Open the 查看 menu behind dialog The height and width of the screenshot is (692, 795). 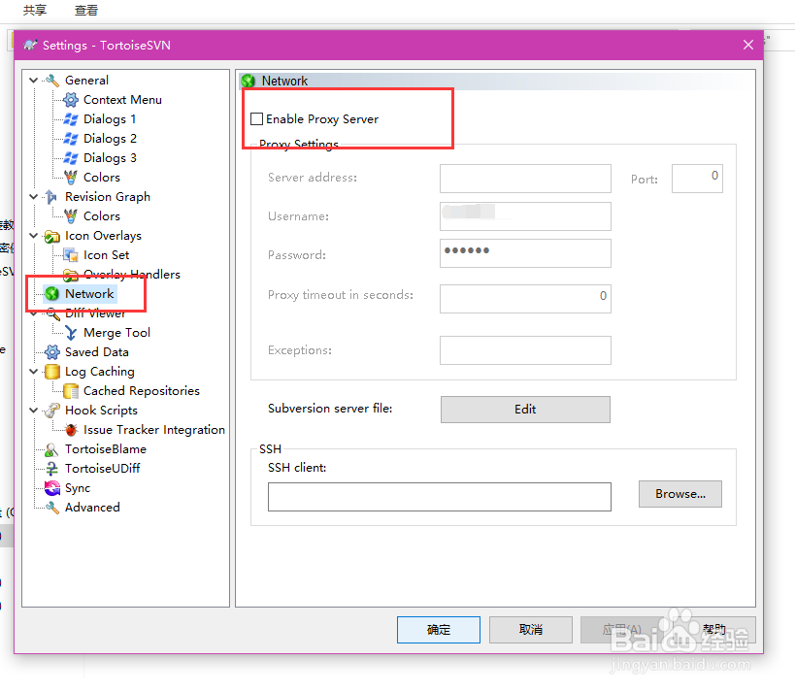(86, 10)
